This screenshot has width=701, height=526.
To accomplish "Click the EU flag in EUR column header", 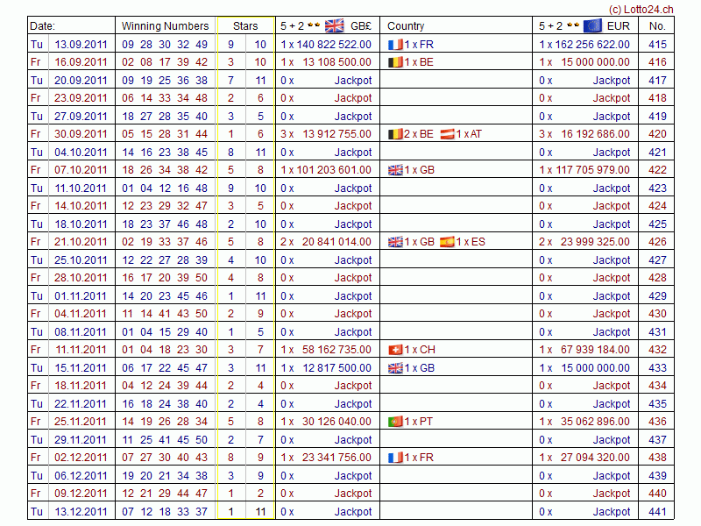I will [x=592, y=25].
